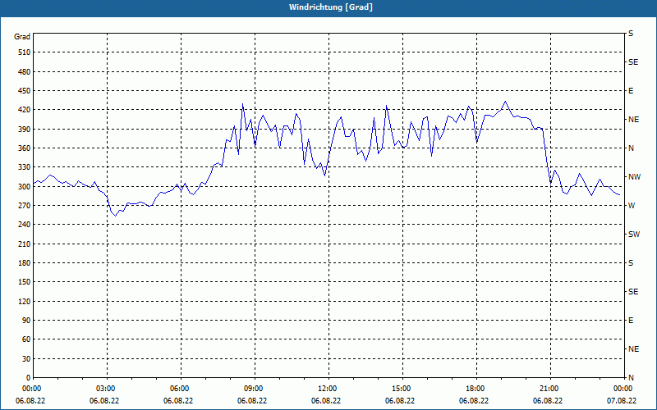
Task: Select the 60 degree axis label
Action: tap(26, 339)
